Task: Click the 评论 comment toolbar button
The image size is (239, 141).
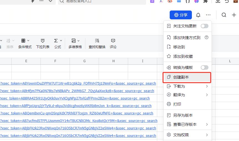Action: tap(113, 43)
